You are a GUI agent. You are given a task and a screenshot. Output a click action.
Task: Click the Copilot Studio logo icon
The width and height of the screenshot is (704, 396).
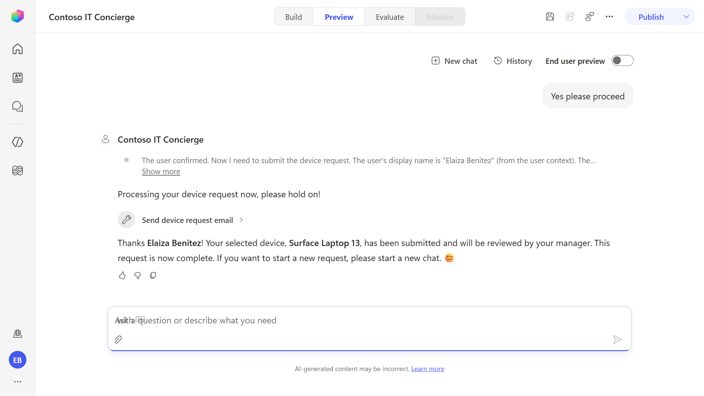(x=17, y=16)
